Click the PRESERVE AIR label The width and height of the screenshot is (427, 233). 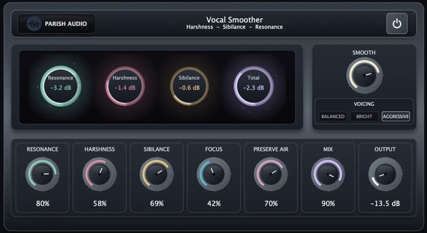[271, 149]
